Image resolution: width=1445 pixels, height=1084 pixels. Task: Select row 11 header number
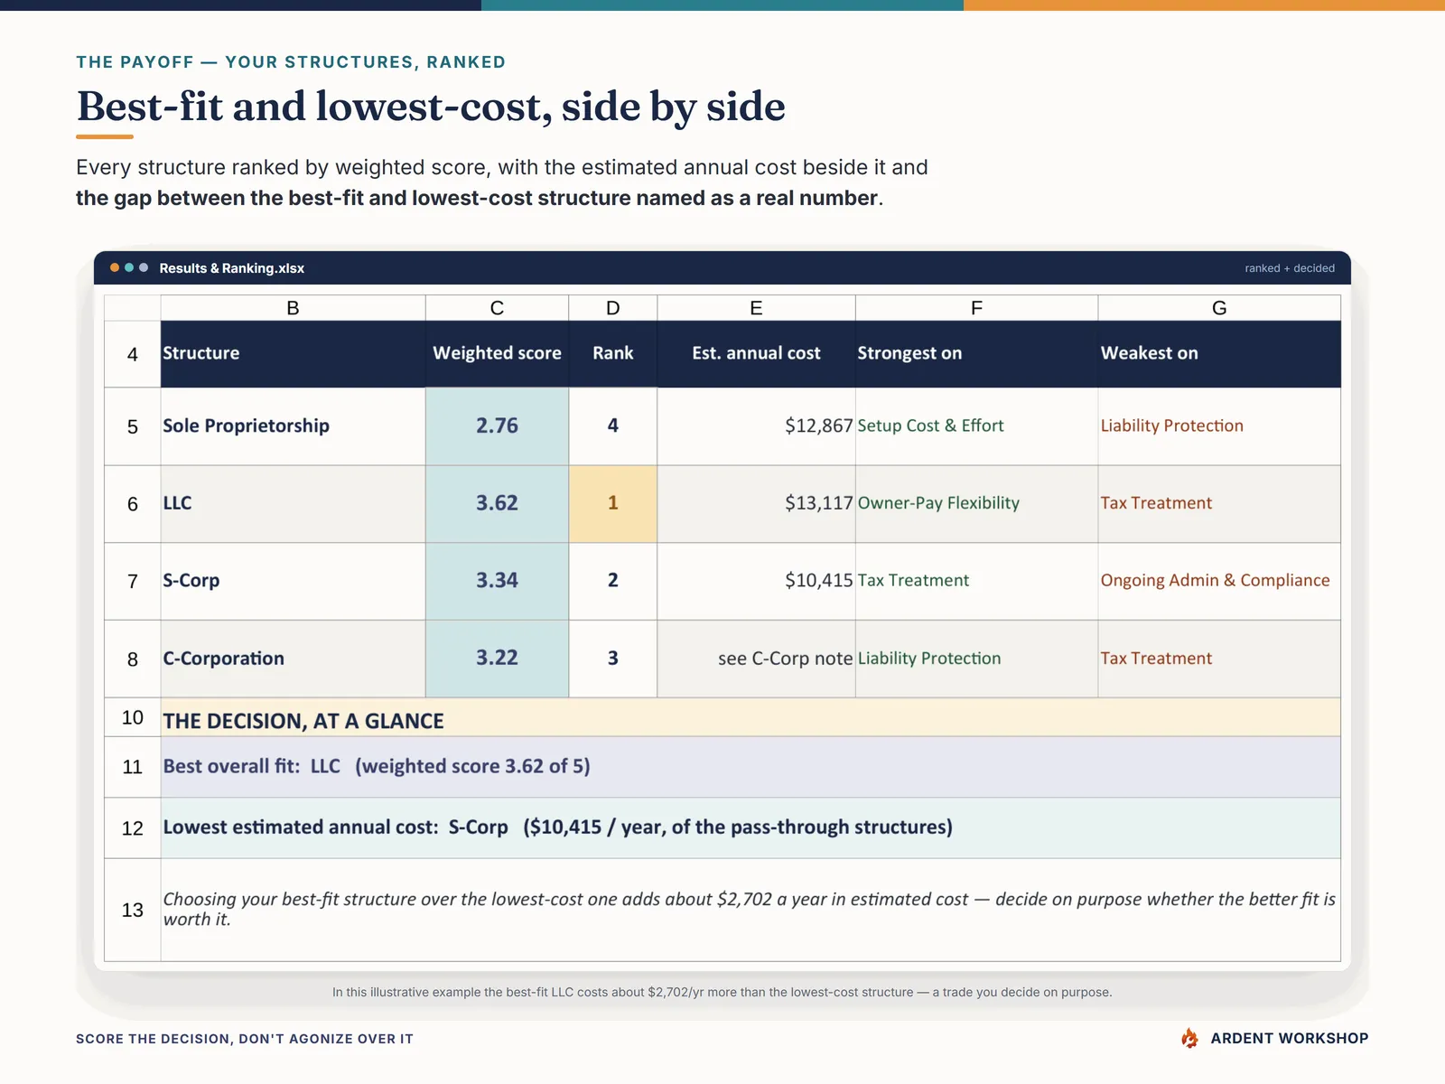coord(133,767)
